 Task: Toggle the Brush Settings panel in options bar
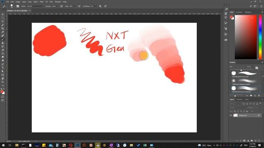18,6
